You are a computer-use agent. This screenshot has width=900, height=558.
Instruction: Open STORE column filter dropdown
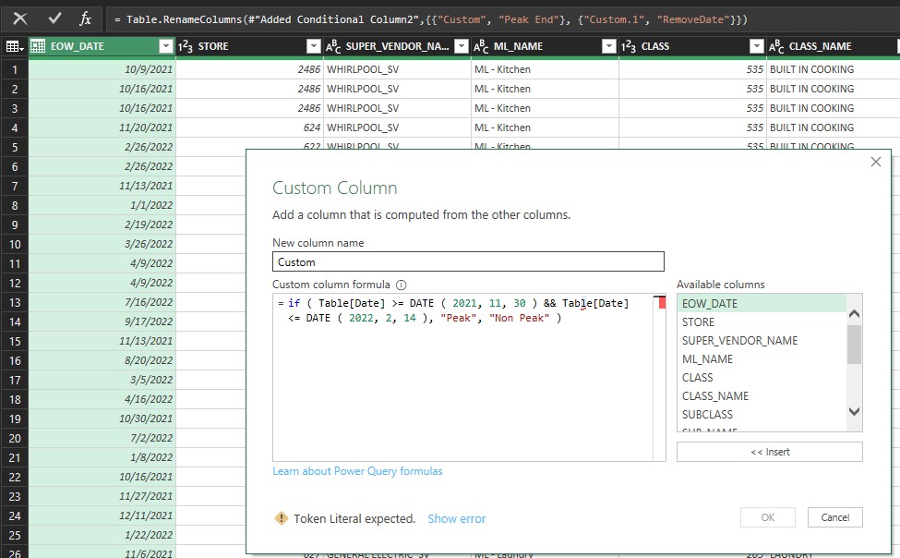pos(314,46)
